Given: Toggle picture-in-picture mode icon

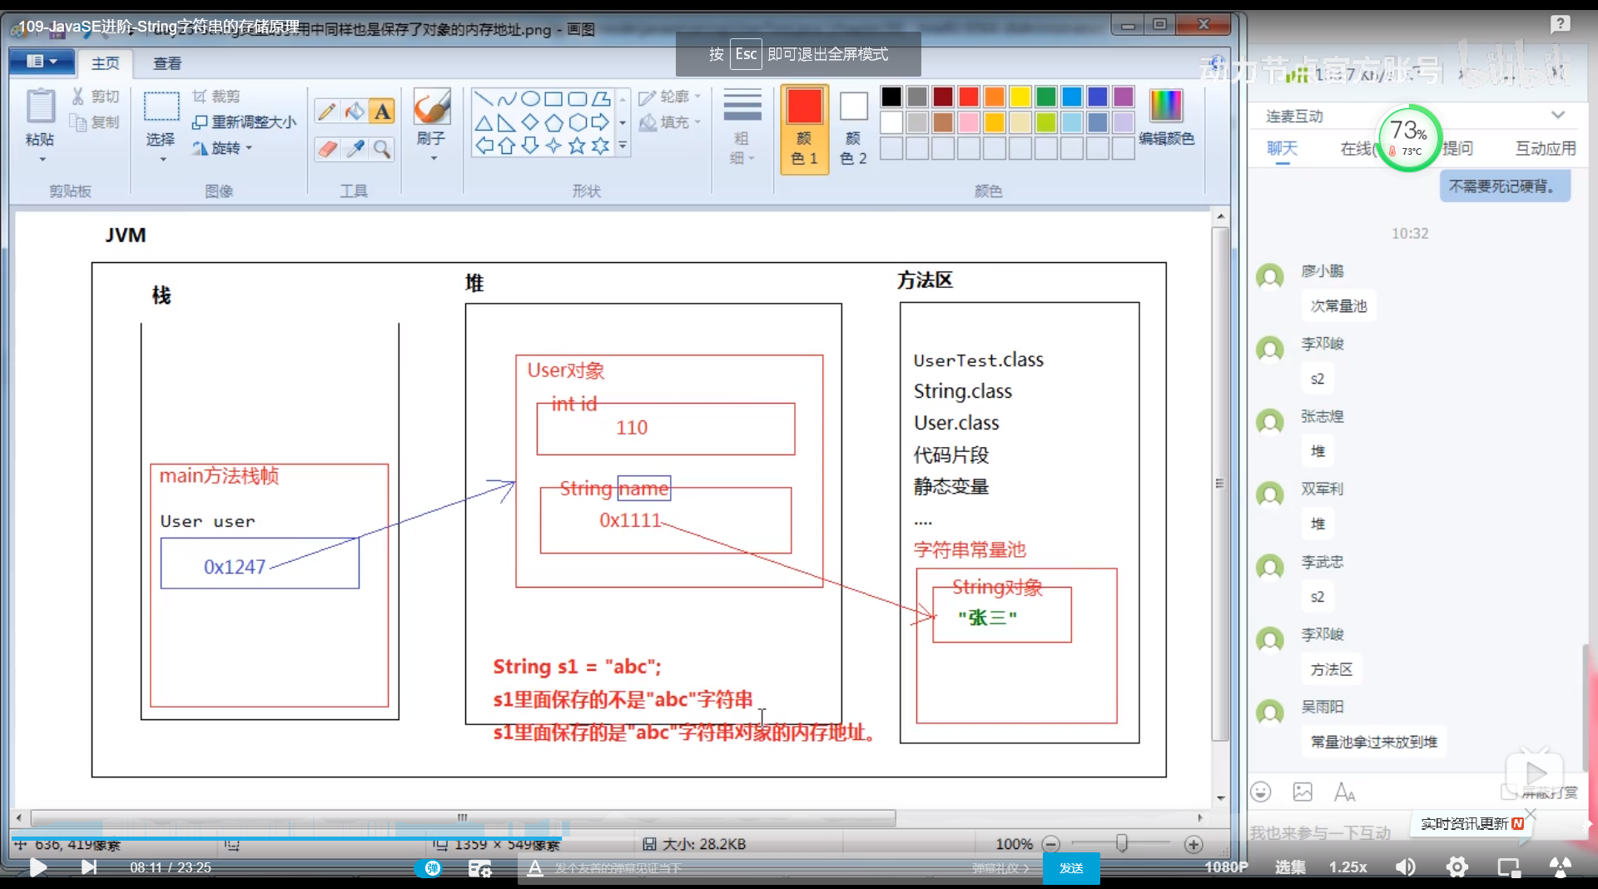Looking at the screenshot, I should click(x=1508, y=867).
